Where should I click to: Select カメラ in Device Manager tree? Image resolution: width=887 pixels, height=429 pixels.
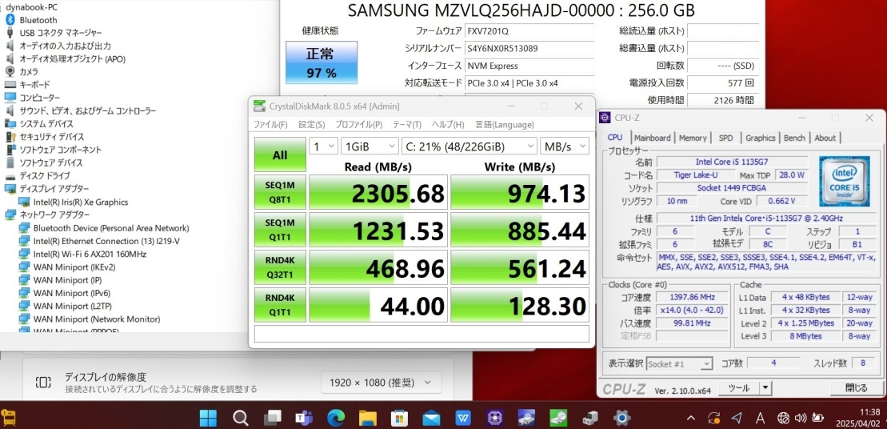pos(29,71)
